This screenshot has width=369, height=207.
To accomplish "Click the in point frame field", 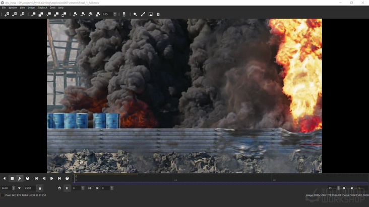I will tap(106, 188).
